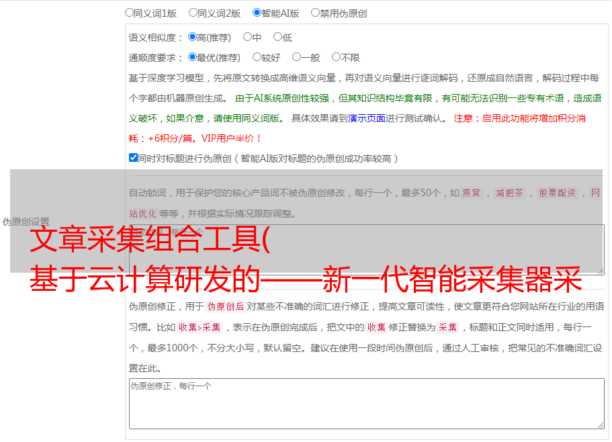
Task: Click the 通顺度要求 label
Action: 156,58
